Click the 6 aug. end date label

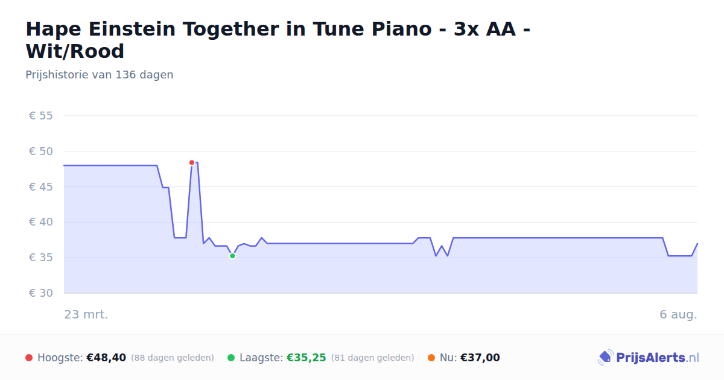click(x=678, y=314)
